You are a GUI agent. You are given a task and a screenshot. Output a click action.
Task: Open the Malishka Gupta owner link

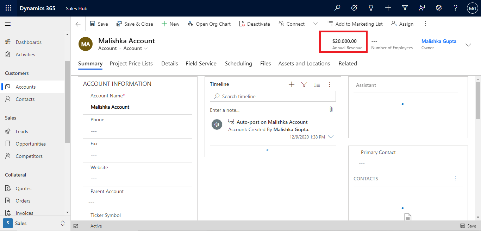click(x=439, y=41)
